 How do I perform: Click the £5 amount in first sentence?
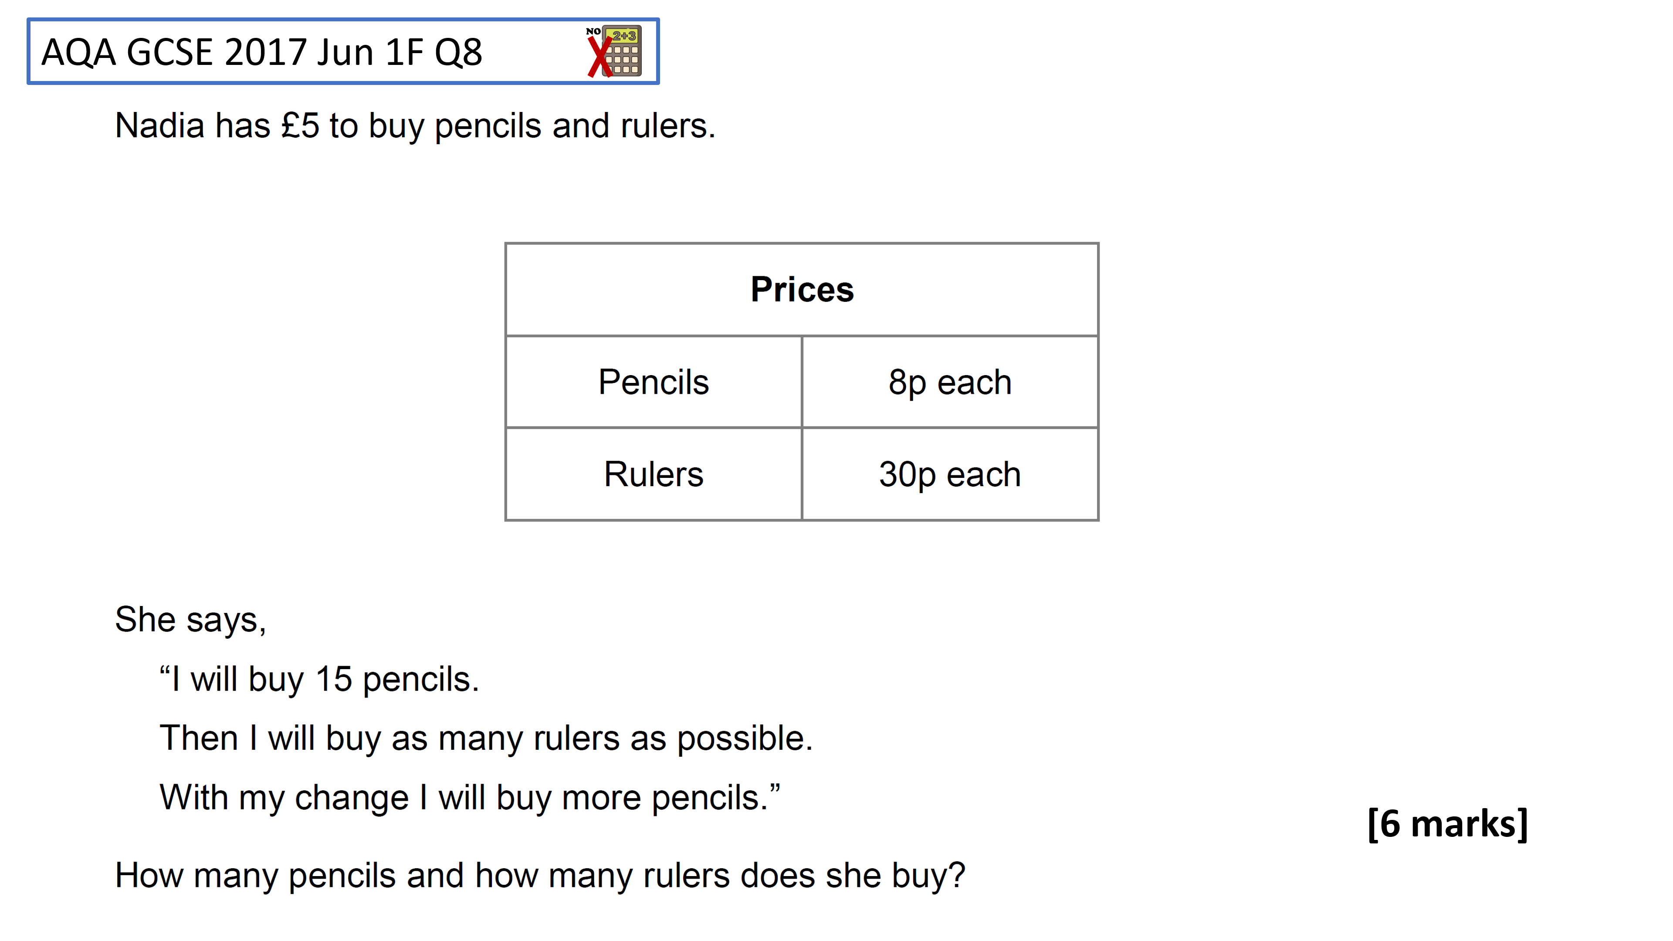(x=300, y=125)
